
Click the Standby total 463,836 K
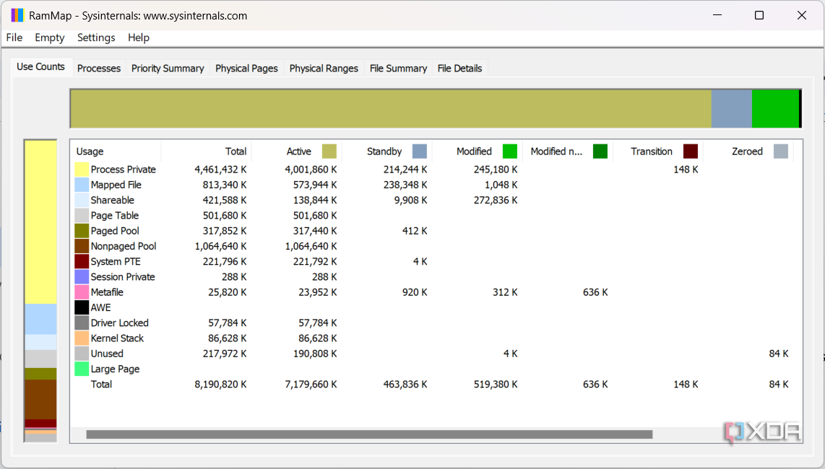click(x=405, y=385)
